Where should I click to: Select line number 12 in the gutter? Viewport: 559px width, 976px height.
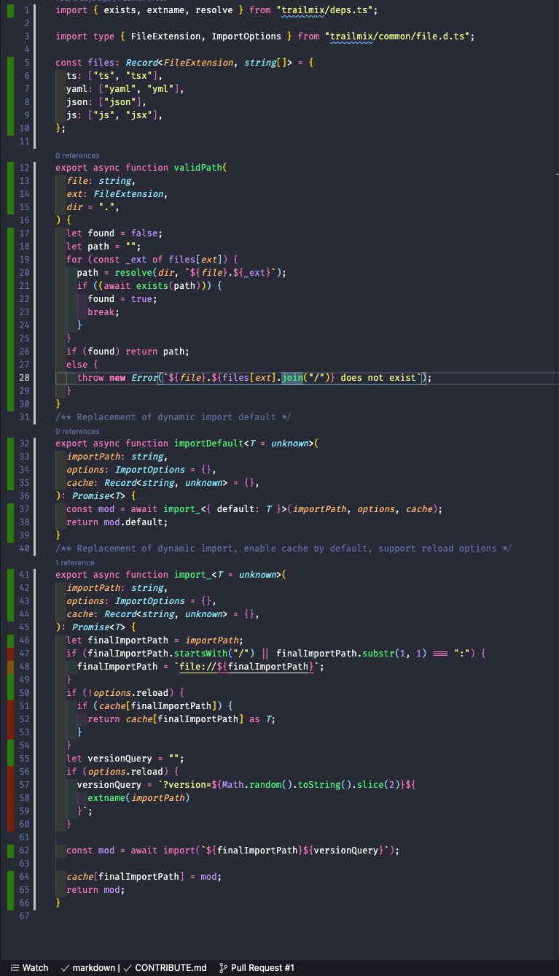[x=25, y=168]
